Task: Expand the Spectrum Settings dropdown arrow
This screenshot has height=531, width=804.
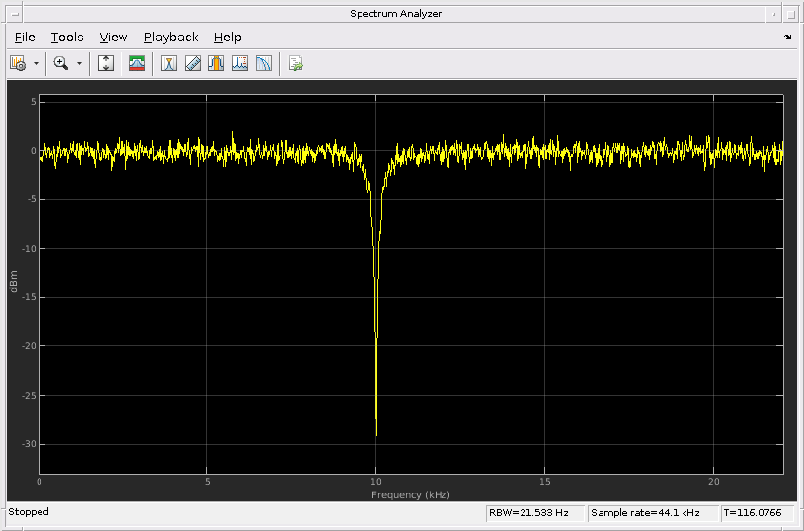Action: (36, 63)
